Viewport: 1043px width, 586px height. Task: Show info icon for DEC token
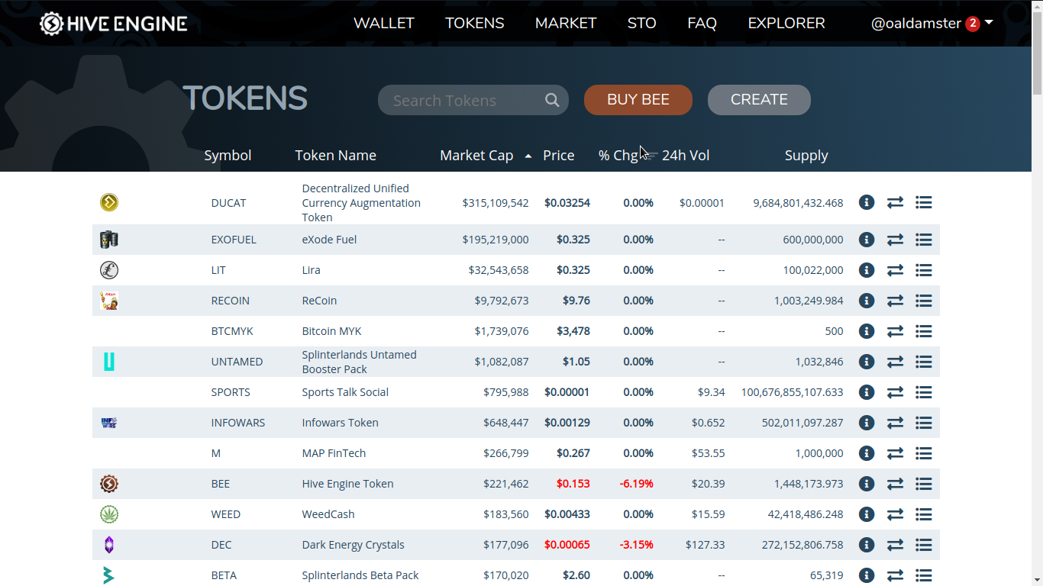(x=866, y=545)
